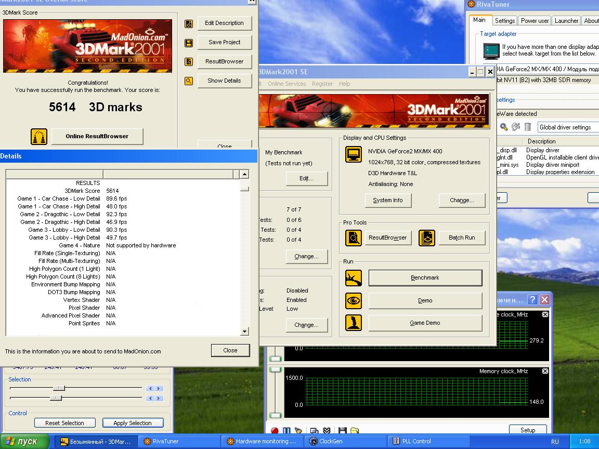Click the Demo eye icon
The width and height of the screenshot is (599, 449).
point(354,301)
